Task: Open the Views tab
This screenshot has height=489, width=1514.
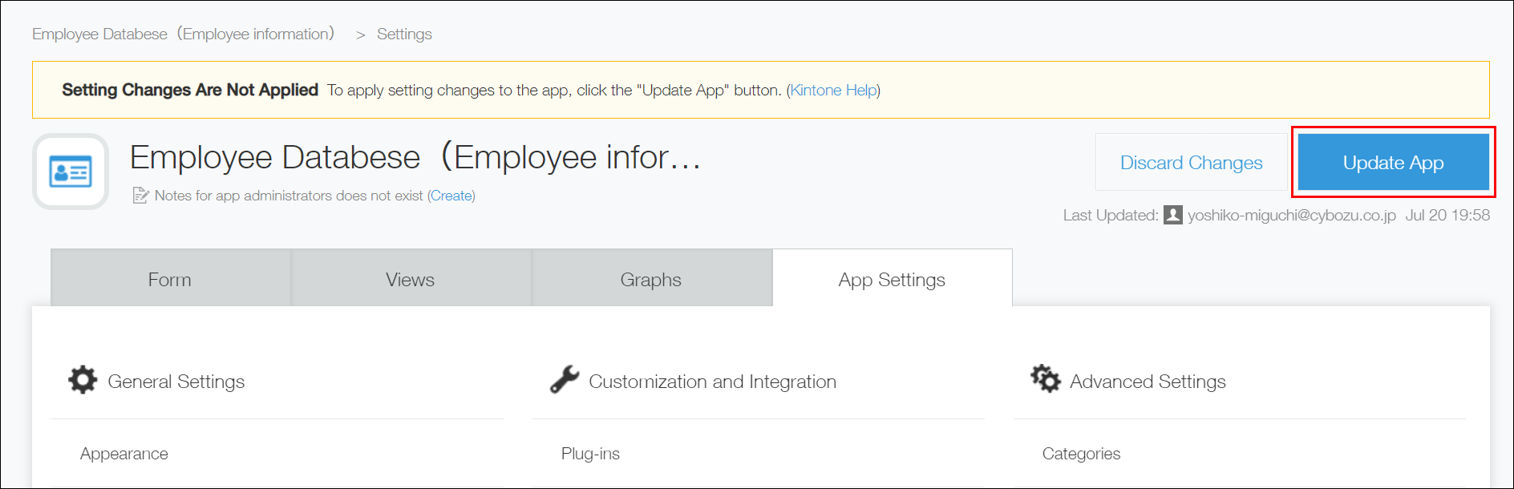Action: (x=411, y=279)
